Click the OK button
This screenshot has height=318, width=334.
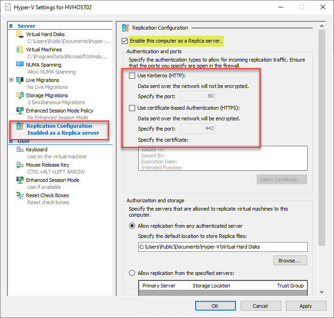[x=216, y=306]
